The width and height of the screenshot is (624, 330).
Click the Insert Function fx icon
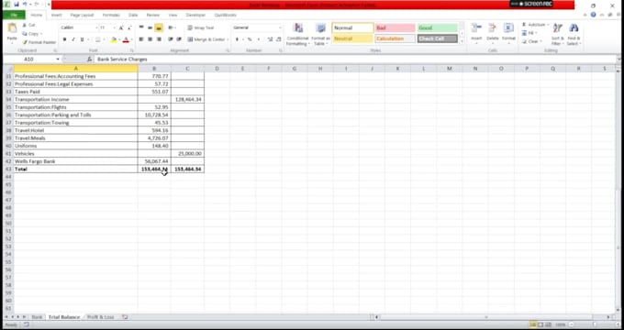[x=90, y=59]
